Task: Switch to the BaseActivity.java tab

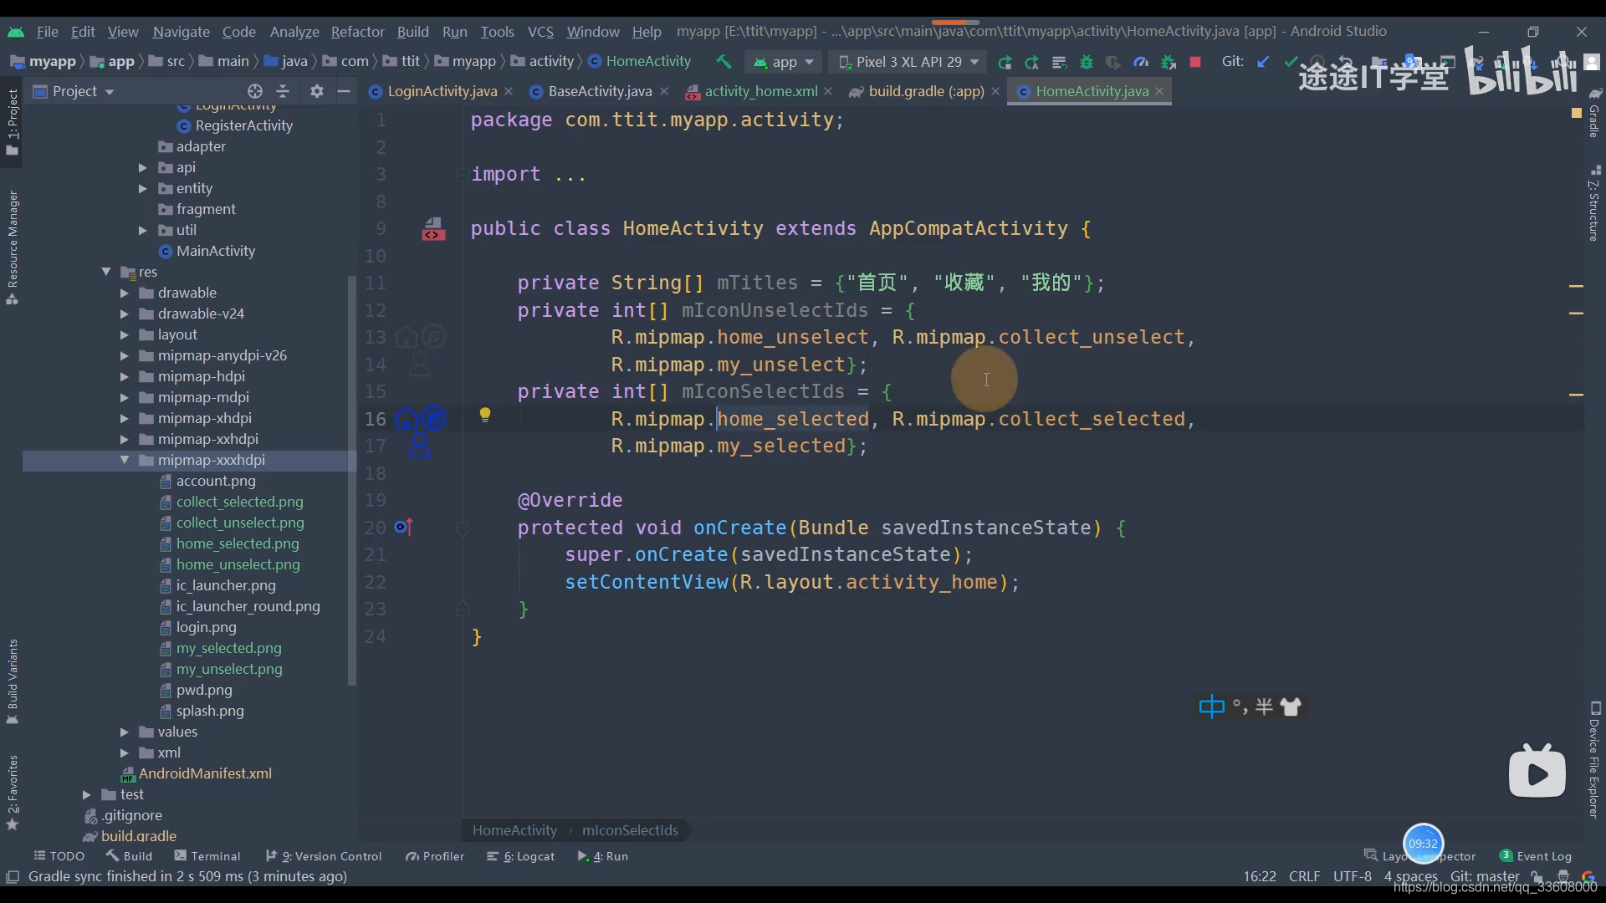Action: [x=599, y=91]
